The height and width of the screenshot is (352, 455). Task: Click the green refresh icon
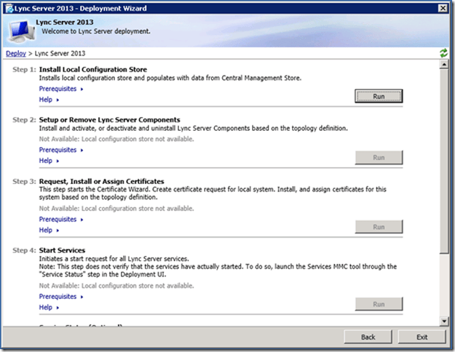pos(443,53)
